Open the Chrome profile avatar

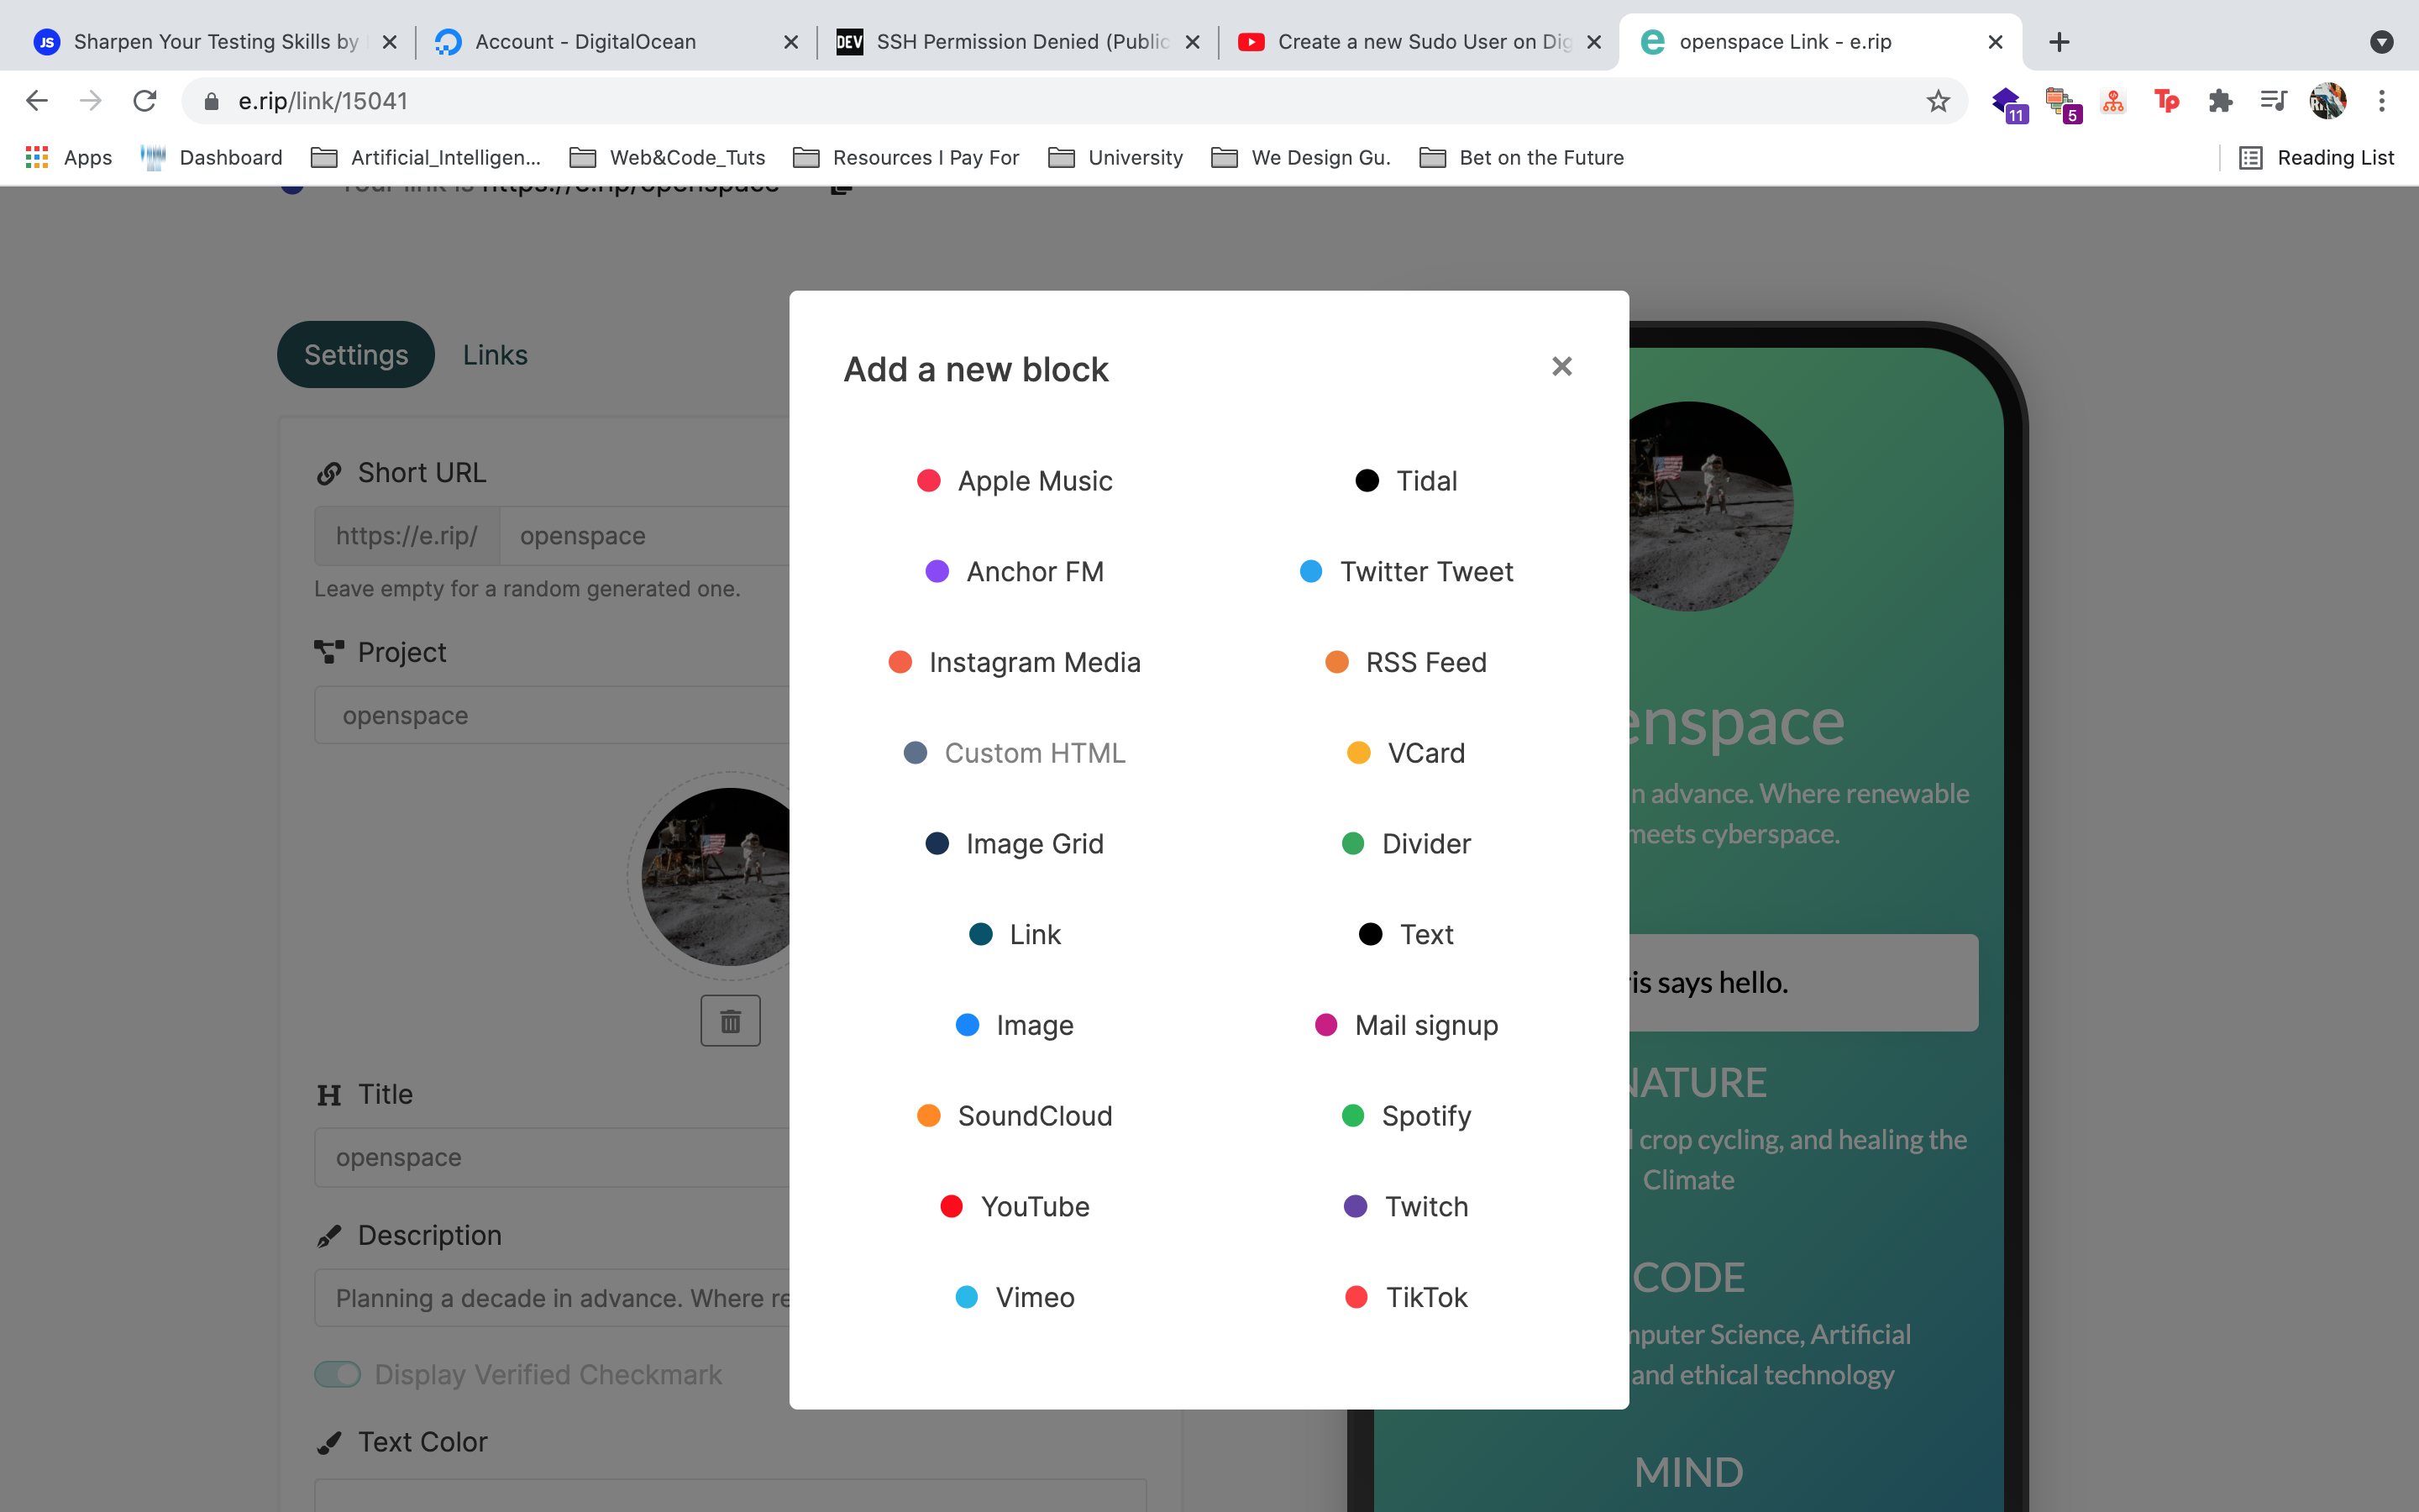[2328, 101]
